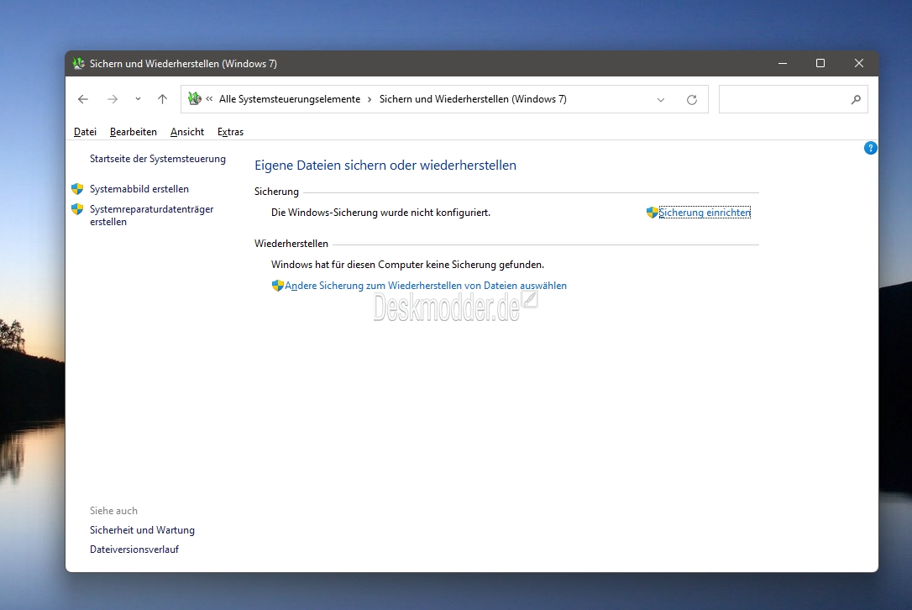Open the Extras menu
Viewport: 912px width, 610px height.
click(x=230, y=132)
